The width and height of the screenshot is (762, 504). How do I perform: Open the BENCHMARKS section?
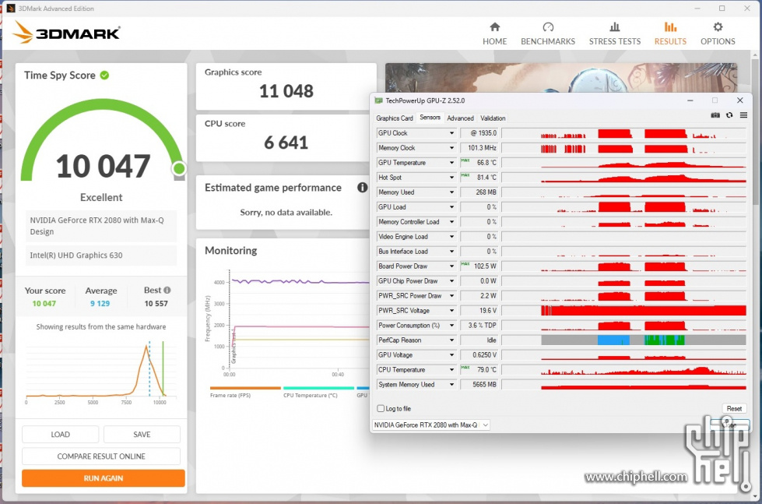tap(548, 34)
